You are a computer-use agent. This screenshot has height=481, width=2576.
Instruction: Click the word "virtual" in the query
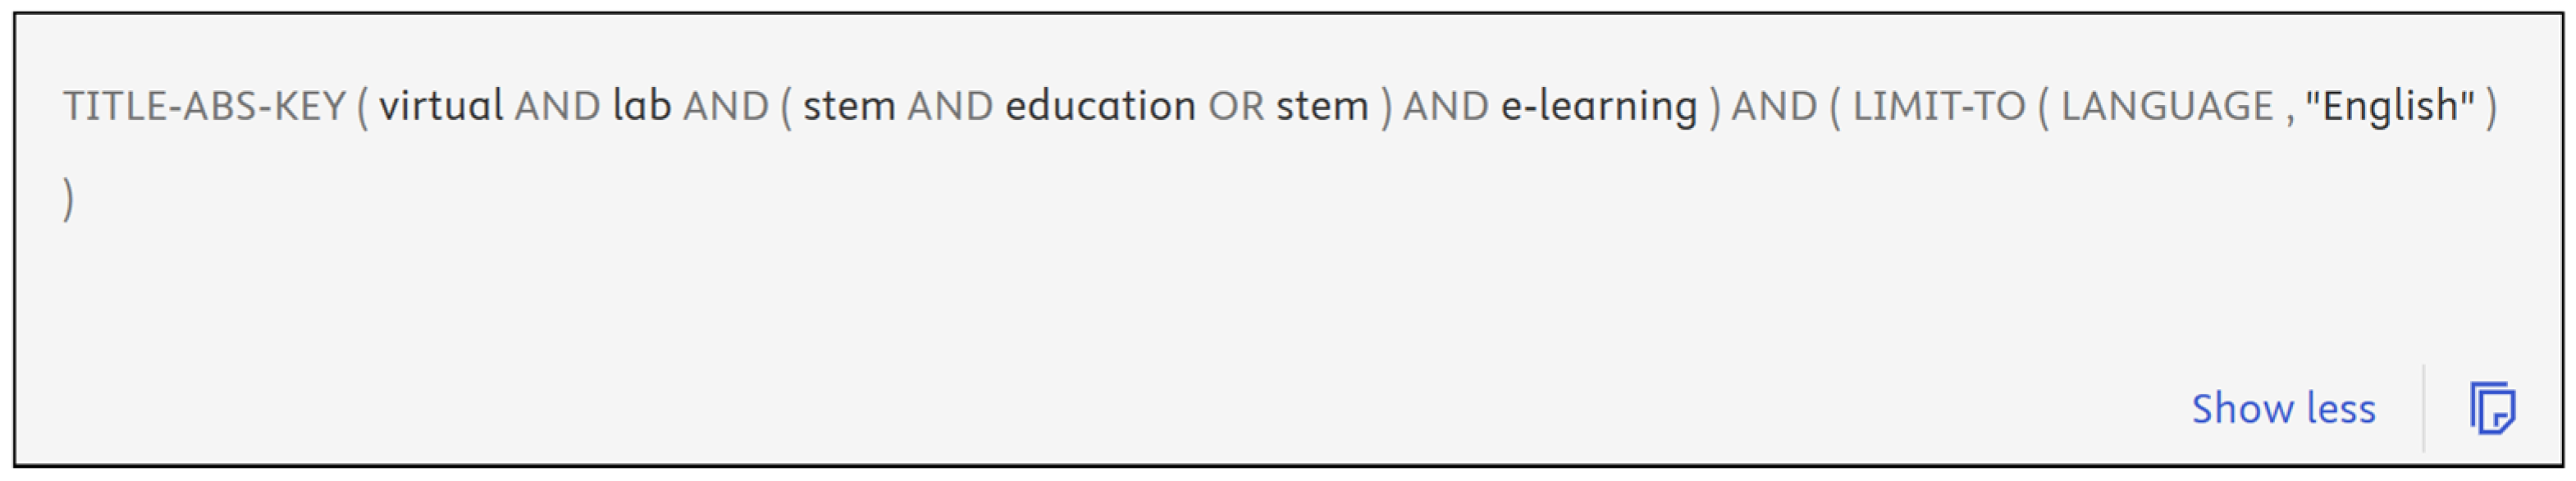pos(440,106)
